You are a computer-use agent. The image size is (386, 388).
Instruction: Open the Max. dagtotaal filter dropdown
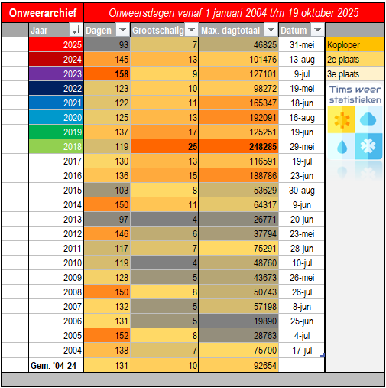coord(271,31)
